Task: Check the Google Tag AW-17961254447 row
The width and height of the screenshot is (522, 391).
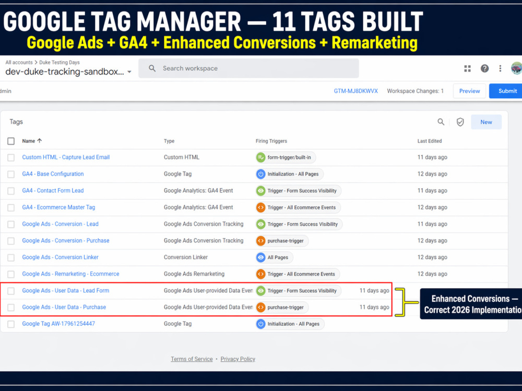Action: click(11, 324)
